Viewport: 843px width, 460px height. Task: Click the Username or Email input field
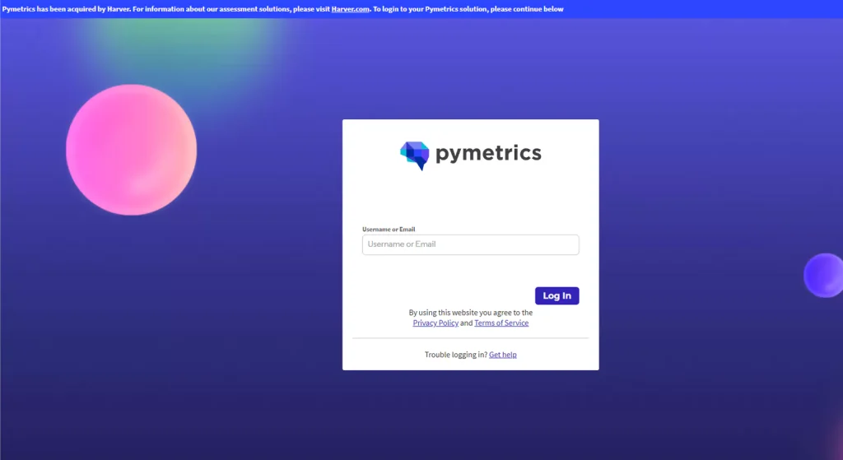(470, 244)
